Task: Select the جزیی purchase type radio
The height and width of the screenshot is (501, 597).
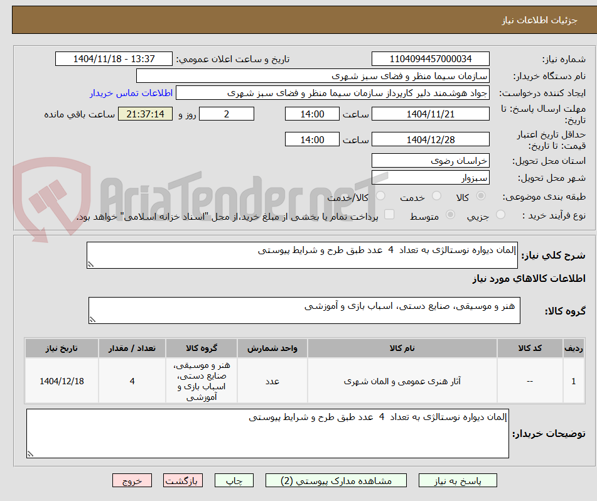Action: [x=501, y=214]
